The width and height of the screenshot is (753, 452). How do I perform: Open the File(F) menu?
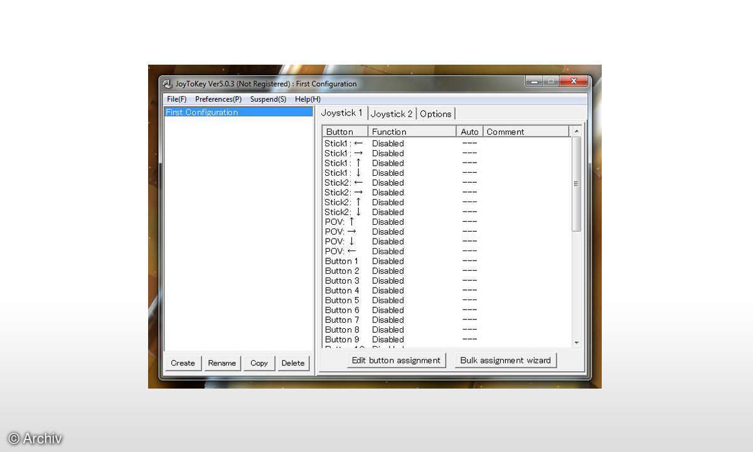point(177,99)
